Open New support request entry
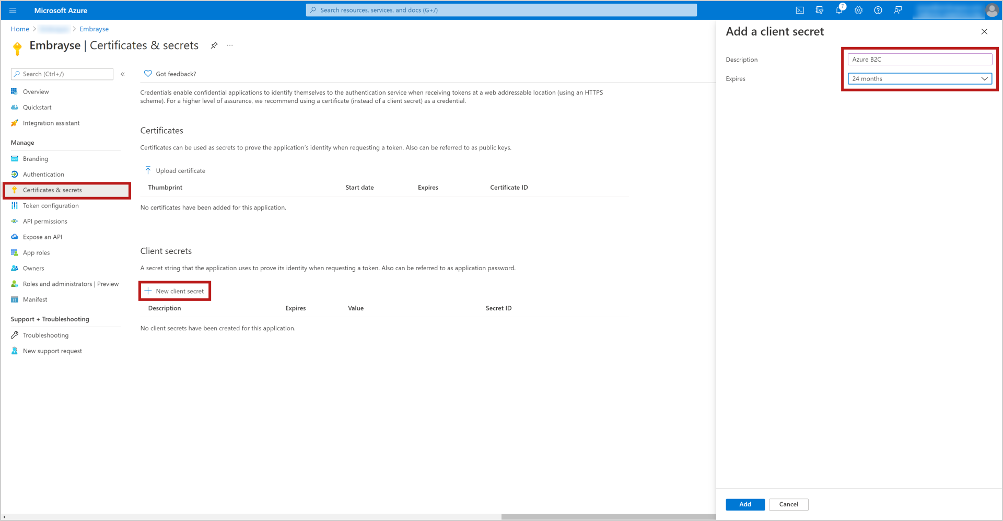The width and height of the screenshot is (1003, 521). 52,351
